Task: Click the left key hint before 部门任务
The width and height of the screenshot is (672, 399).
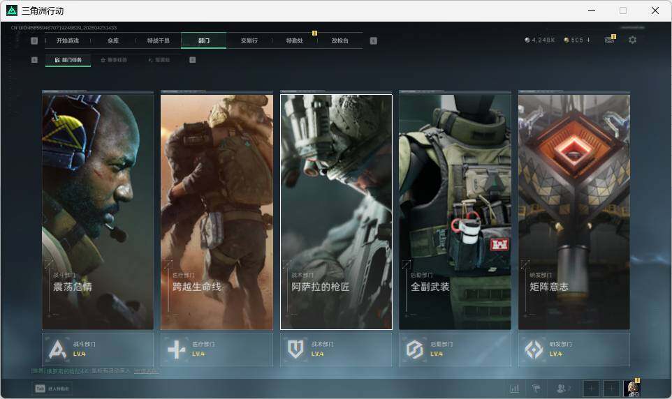Action: [34, 60]
